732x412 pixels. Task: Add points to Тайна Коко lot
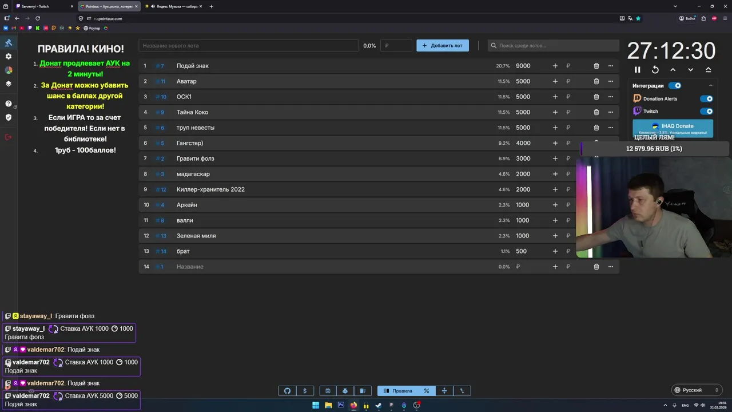click(555, 112)
